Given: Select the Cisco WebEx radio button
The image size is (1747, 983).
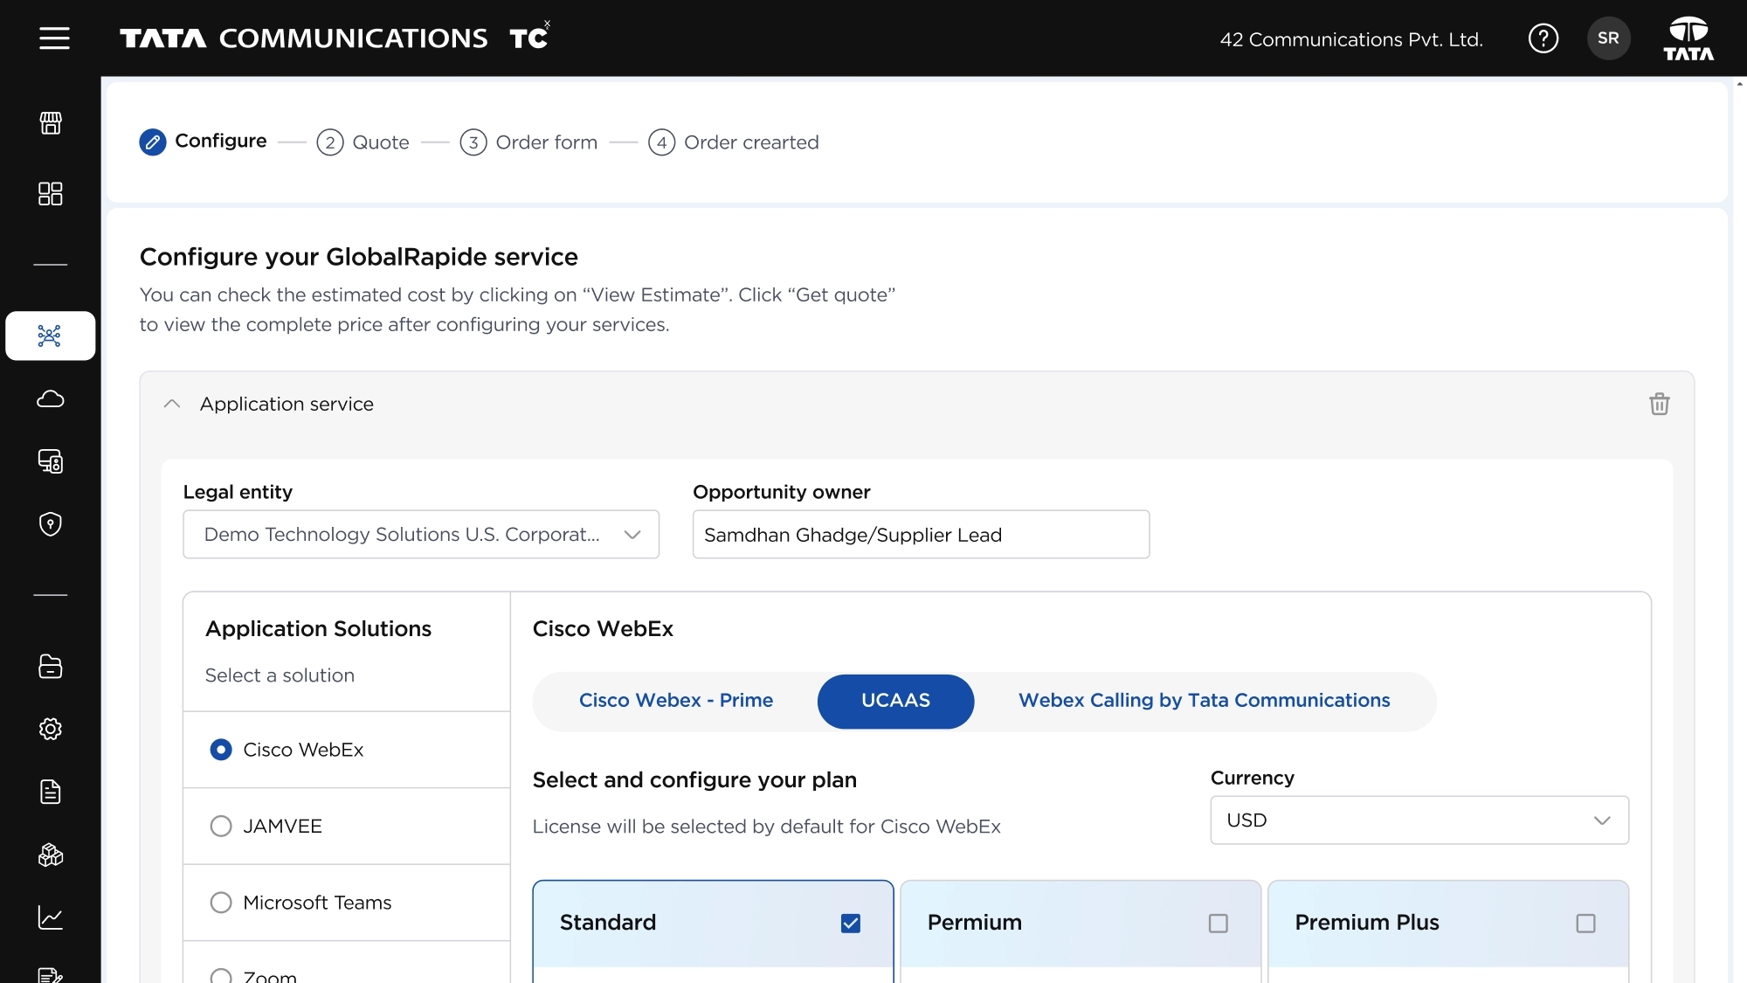Looking at the screenshot, I should (221, 750).
